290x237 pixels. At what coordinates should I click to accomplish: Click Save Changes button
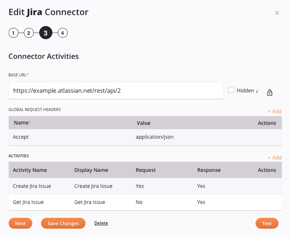(x=63, y=223)
